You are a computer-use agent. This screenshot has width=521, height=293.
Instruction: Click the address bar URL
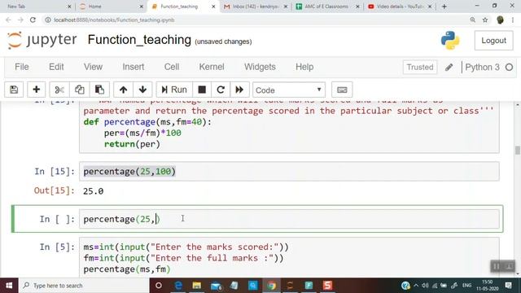[114, 20]
